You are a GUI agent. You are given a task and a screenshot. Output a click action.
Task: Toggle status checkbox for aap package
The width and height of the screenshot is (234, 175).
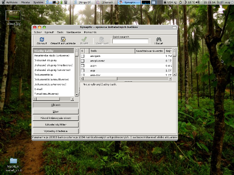[x=83, y=70]
